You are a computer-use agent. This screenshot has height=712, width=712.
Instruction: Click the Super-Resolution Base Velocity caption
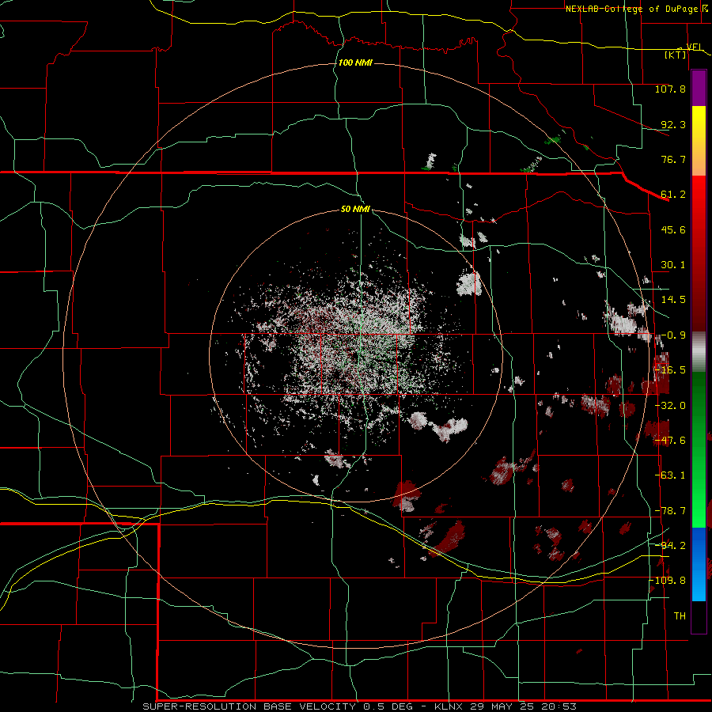point(360,706)
